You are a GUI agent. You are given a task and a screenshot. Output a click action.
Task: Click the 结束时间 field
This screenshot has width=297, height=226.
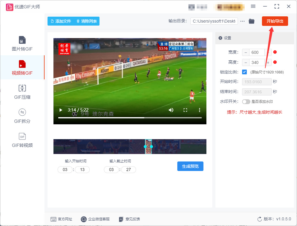[x=257, y=92]
